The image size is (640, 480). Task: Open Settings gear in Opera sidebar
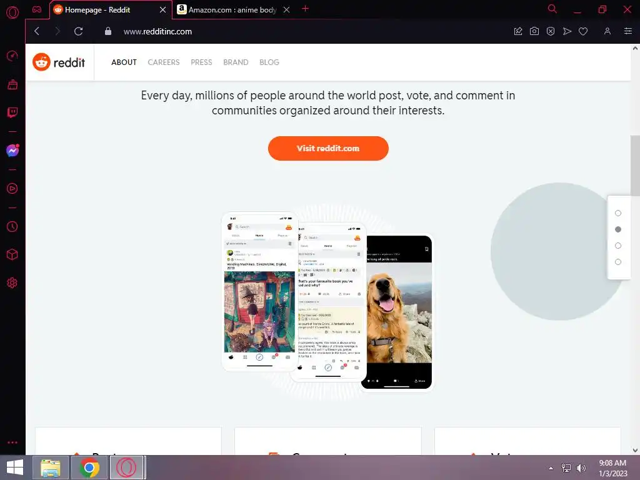tap(12, 283)
